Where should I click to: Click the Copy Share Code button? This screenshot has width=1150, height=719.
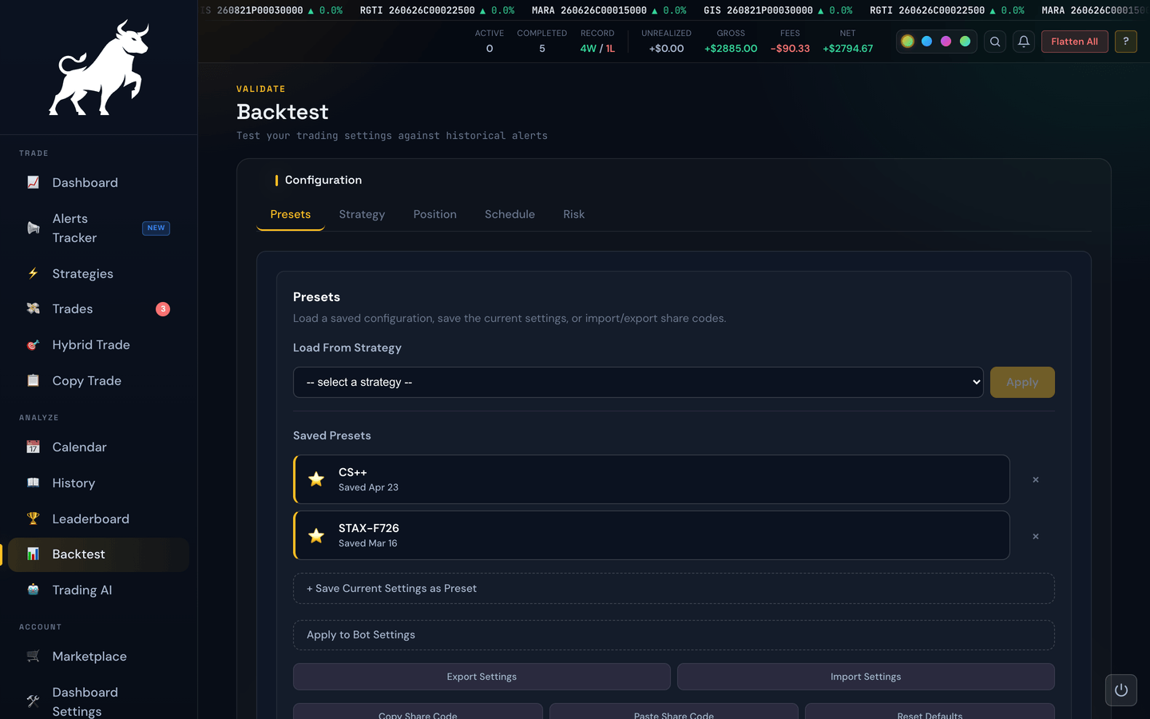pos(418,712)
